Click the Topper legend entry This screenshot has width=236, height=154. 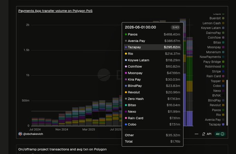[218, 81]
